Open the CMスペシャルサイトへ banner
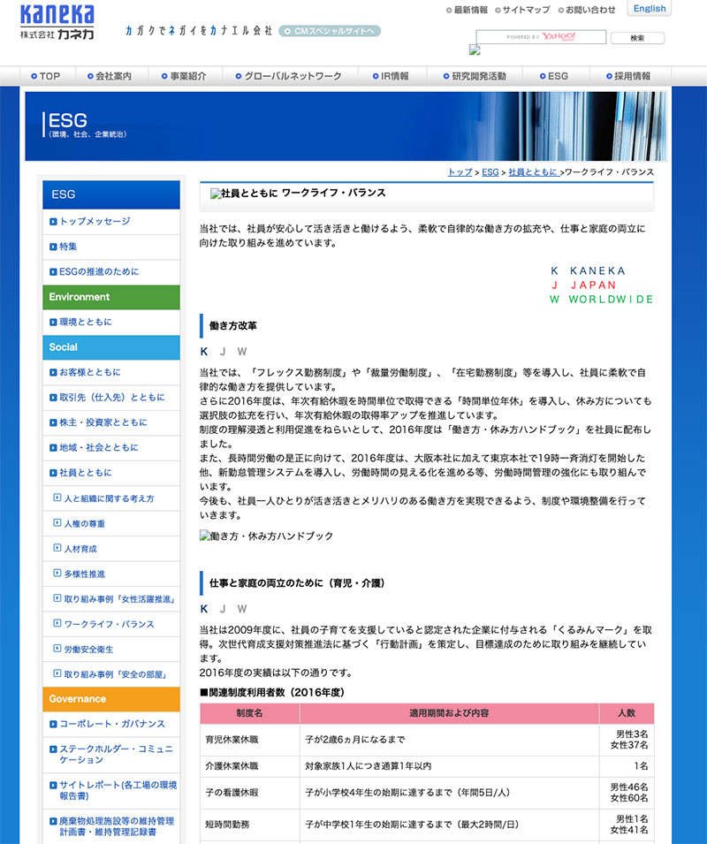 (330, 31)
